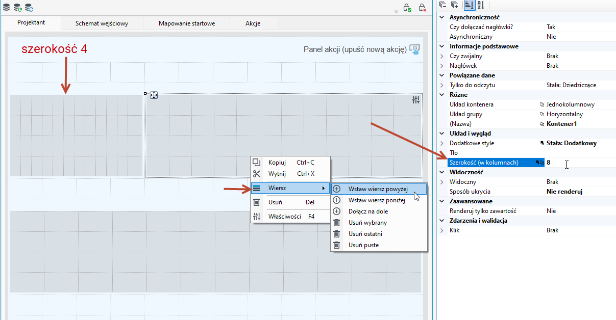
Task: Select Usuń ostatni in the submenu
Action: [379, 234]
